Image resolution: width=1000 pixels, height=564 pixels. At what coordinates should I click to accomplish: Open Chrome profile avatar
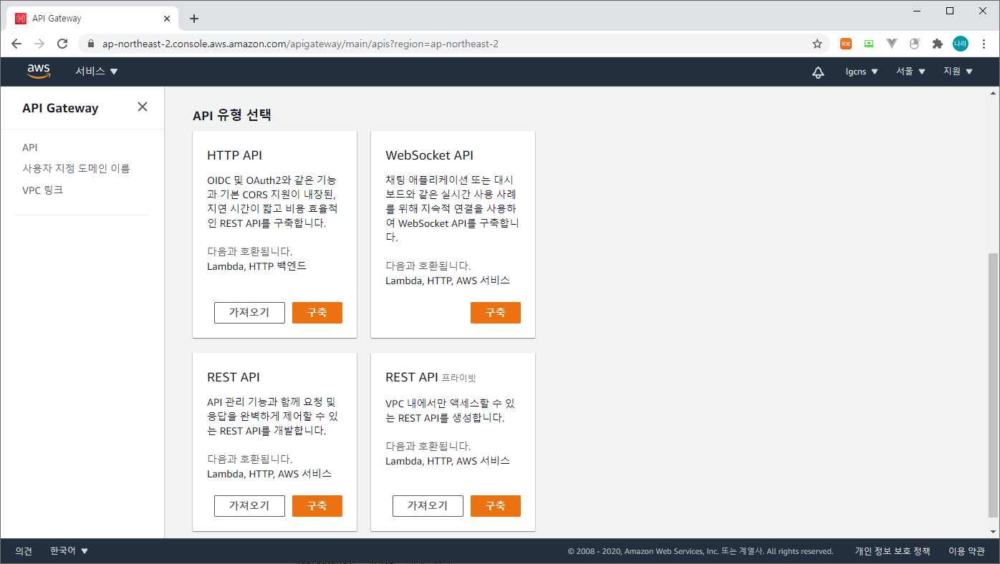click(961, 44)
